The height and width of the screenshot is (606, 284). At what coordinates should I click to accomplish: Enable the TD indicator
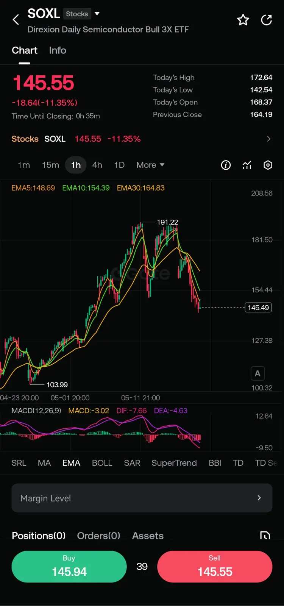coord(238,463)
